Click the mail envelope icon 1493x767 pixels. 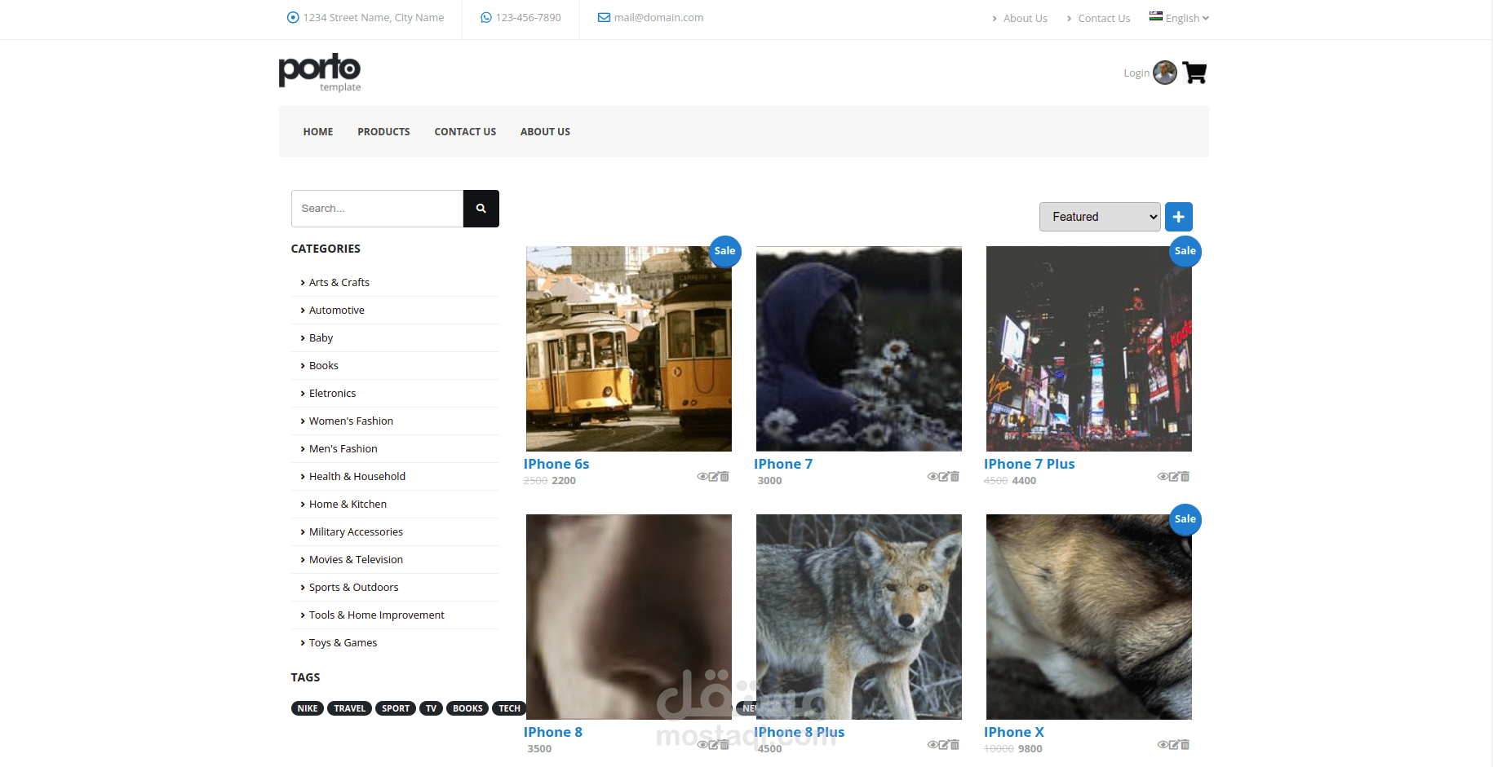point(604,17)
